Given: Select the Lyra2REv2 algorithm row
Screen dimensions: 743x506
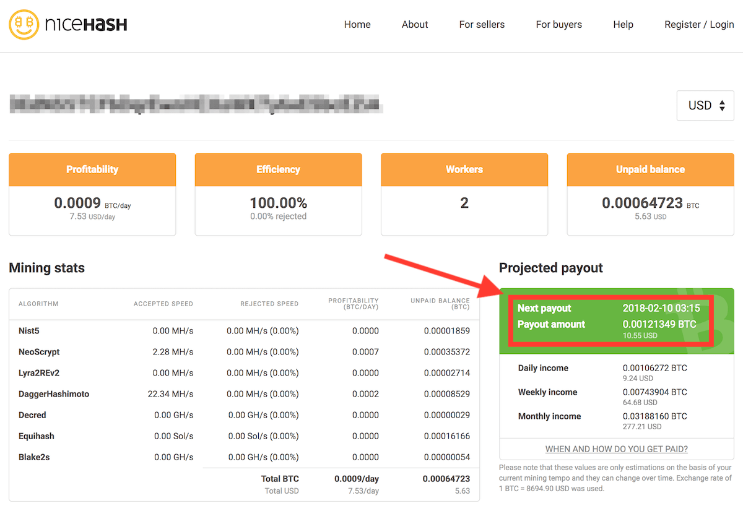Looking at the screenshot, I should tap(245, 373).
